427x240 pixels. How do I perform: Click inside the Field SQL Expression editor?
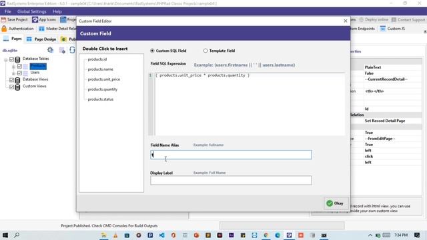coord(250,104)
